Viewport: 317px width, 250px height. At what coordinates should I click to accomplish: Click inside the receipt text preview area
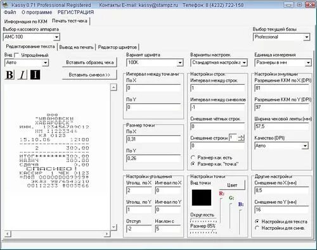(57, 157)
